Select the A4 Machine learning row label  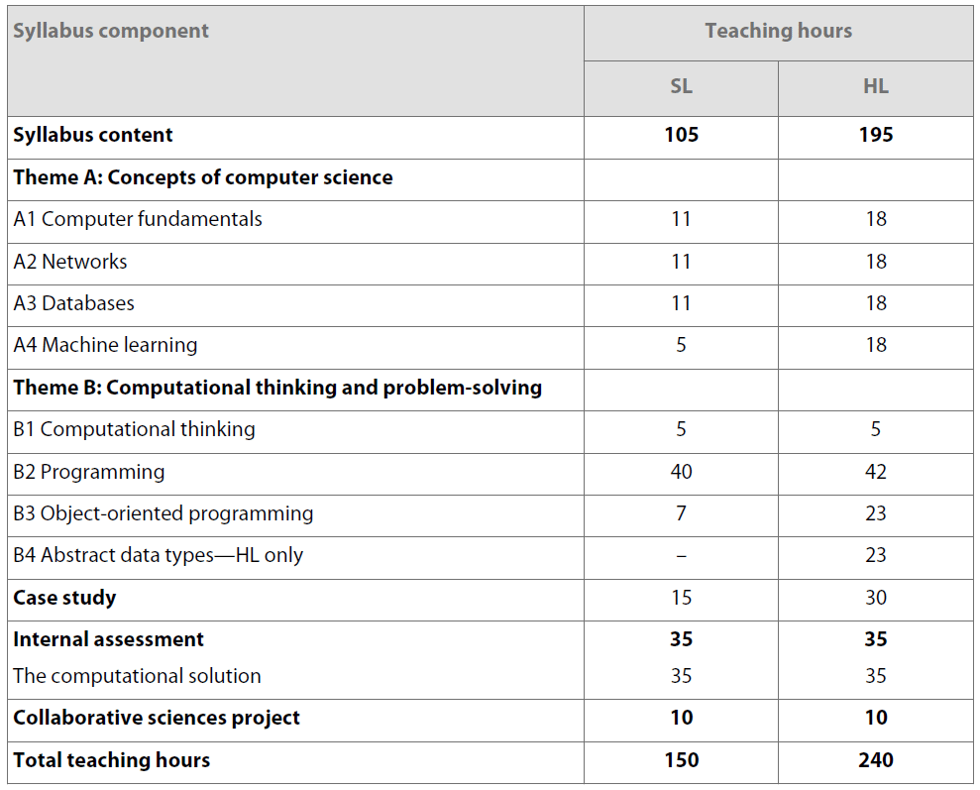(105, 345)
